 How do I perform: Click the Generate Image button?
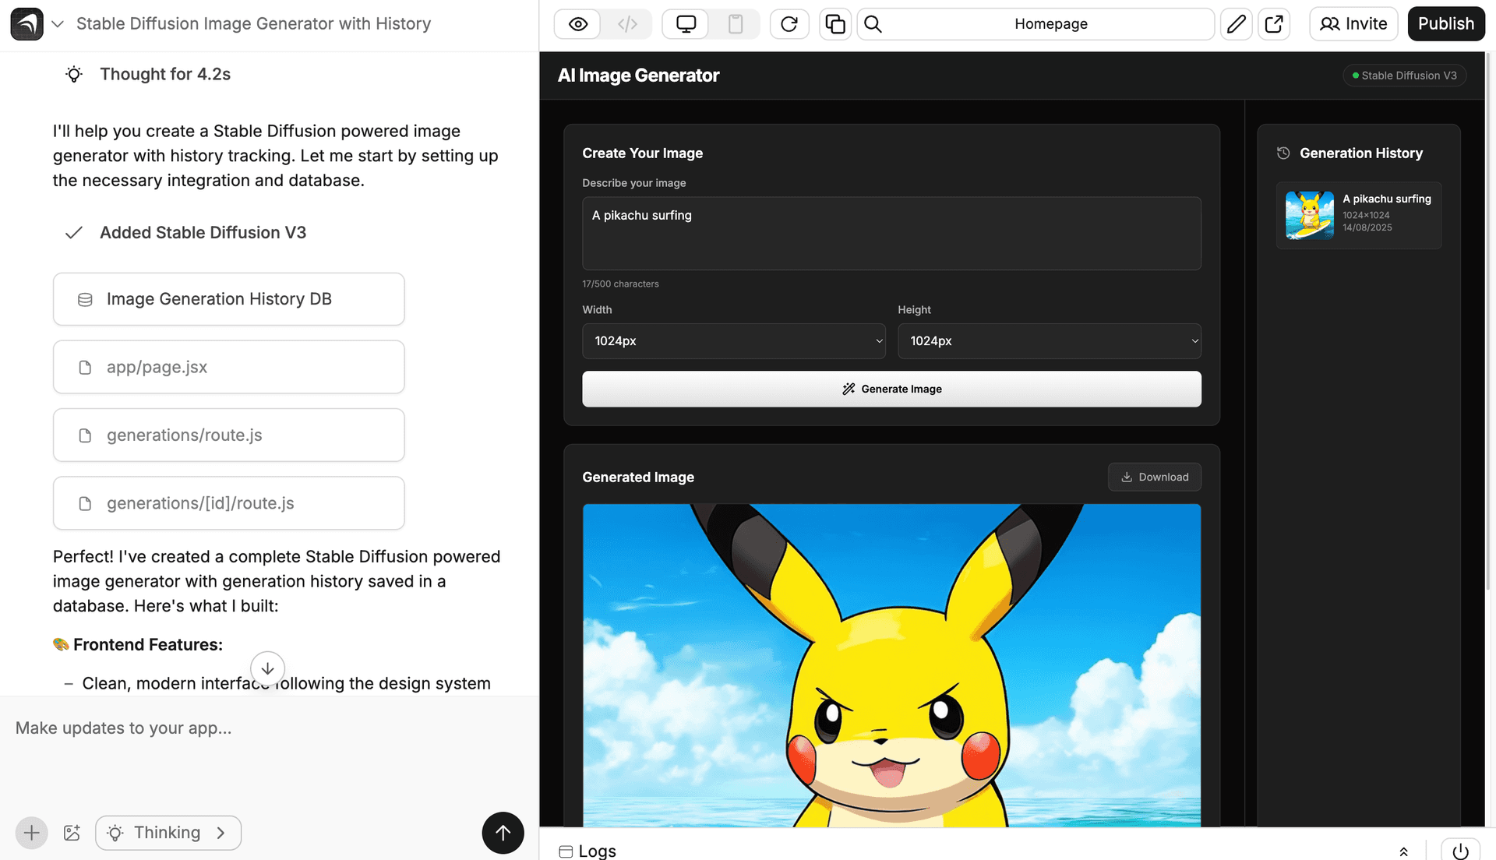point(891,389)
